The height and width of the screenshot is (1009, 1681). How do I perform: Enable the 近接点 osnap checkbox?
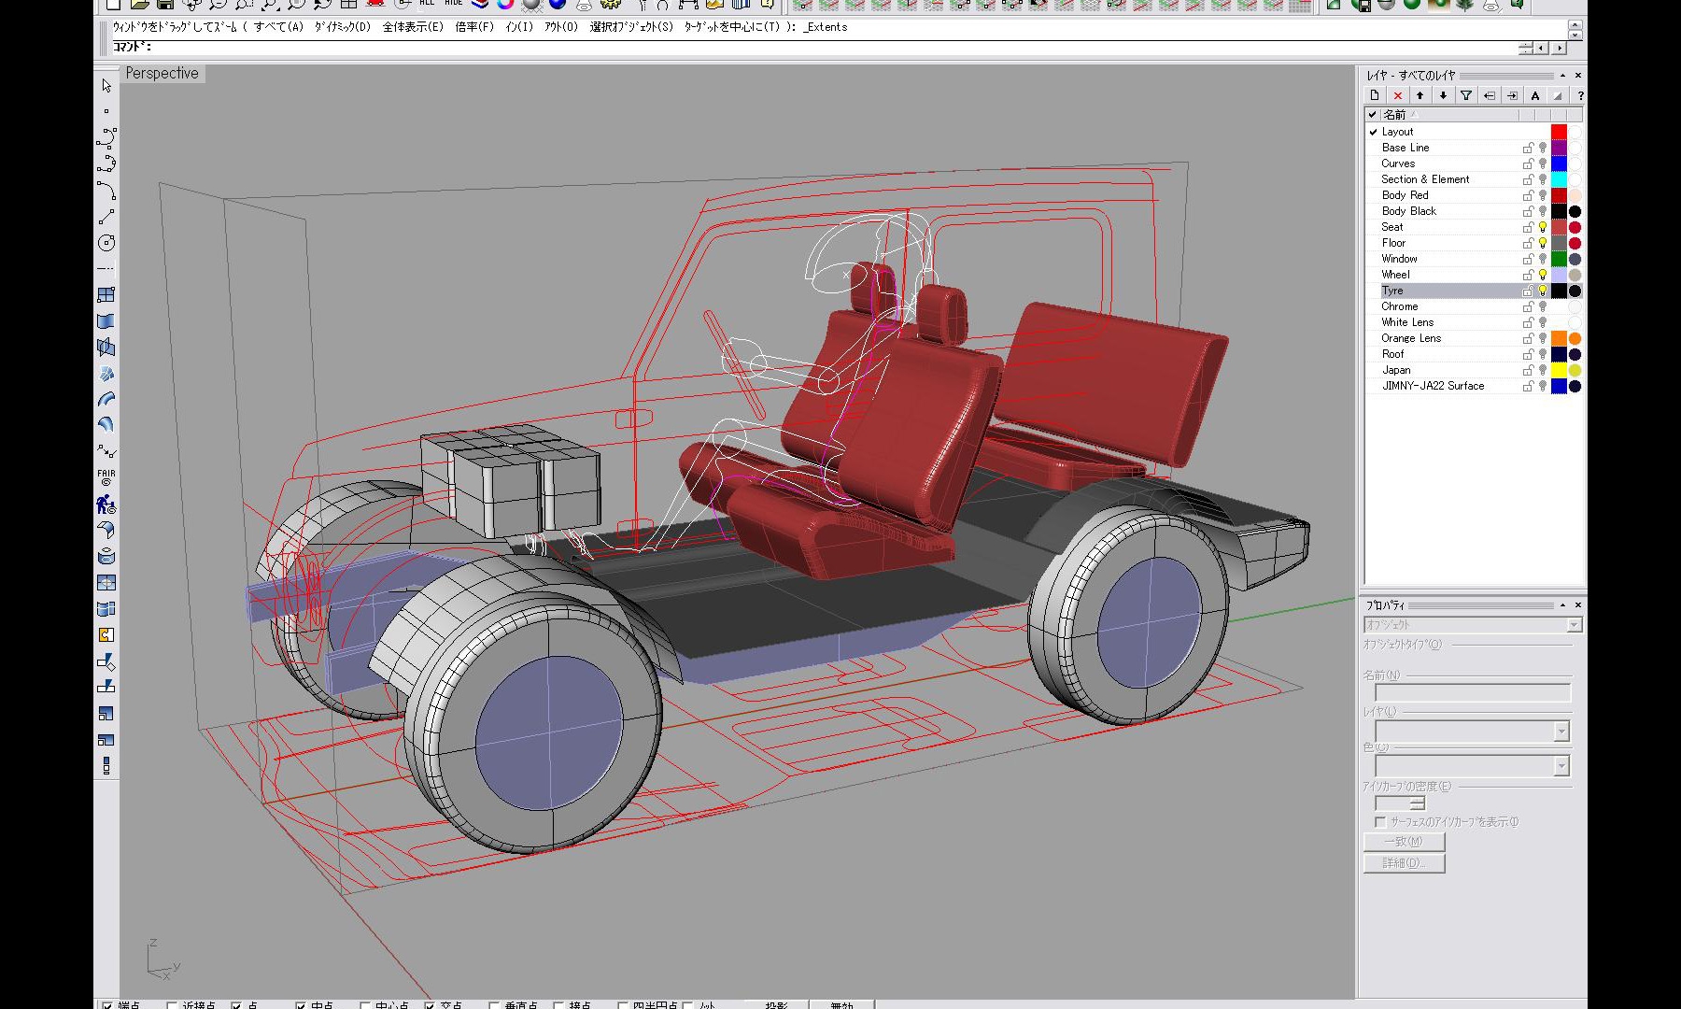pyautogui.click(x=172, y=1005)
